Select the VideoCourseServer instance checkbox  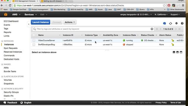tap(34, 40)
